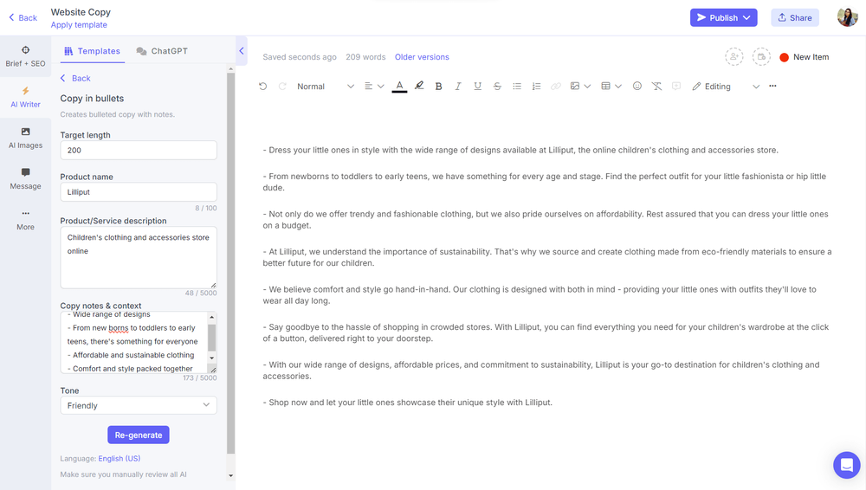Expand the Publish dropdown arrow
The image size is (866, 490).
pos(746,17)
